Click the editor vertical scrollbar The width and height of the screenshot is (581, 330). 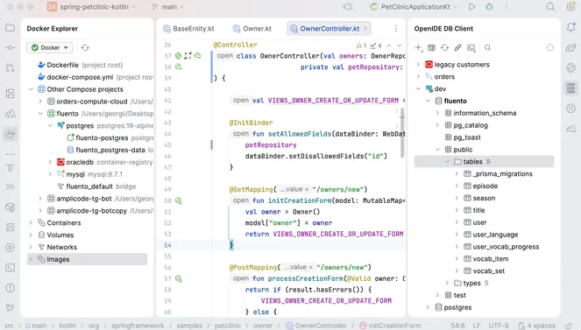coord(402,133)
